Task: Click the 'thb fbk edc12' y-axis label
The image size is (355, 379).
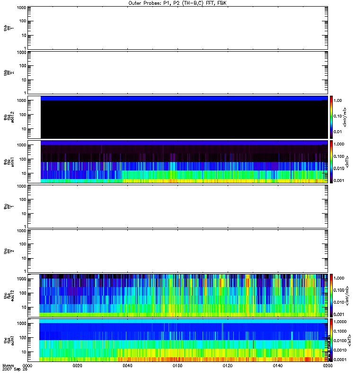Action: (9, 117)
